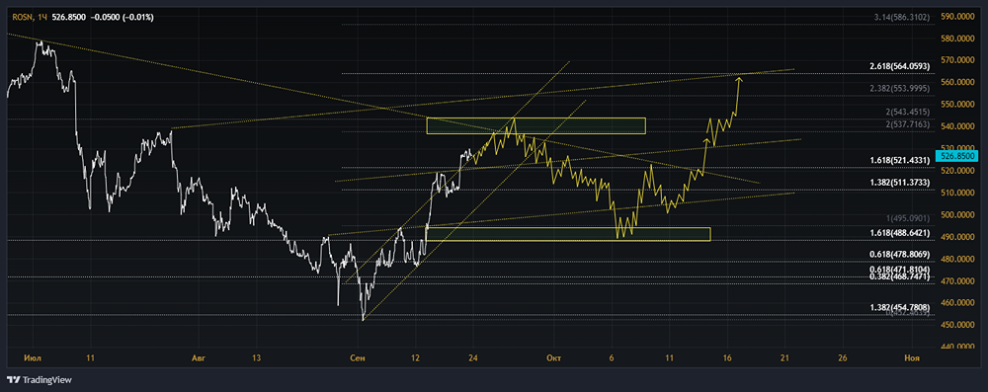Click the Июл date on time axis
The width and height of the screenshot is (988, 392).
[x=33, y=358]
